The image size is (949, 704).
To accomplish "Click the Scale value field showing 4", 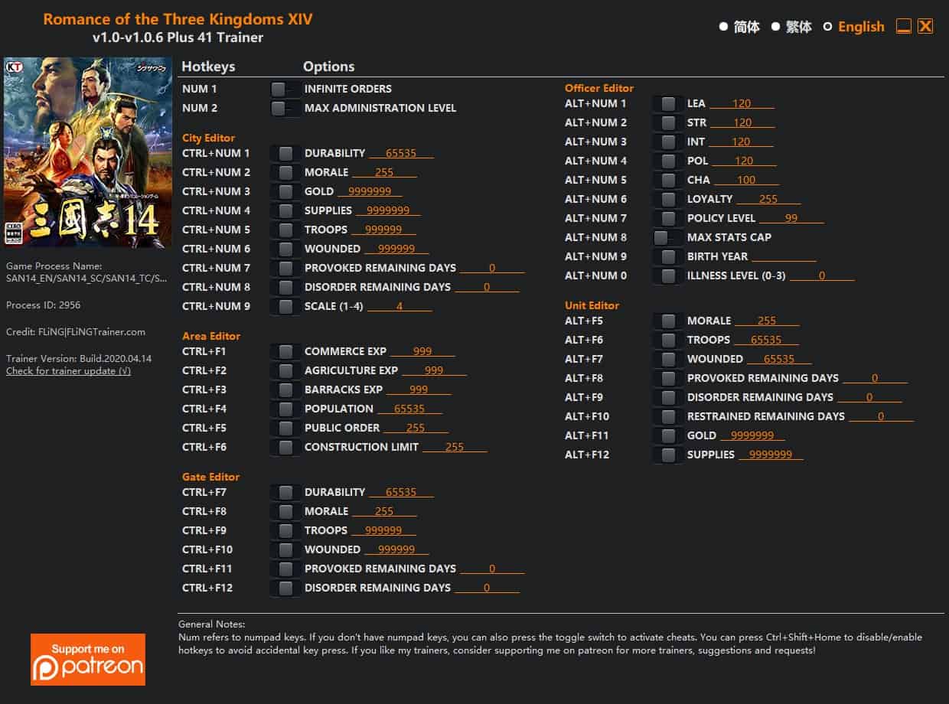I will click(x=399, y=306).
